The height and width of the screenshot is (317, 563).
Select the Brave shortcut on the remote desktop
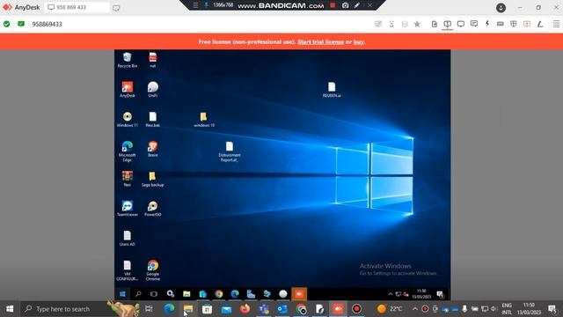click(152, 149)
